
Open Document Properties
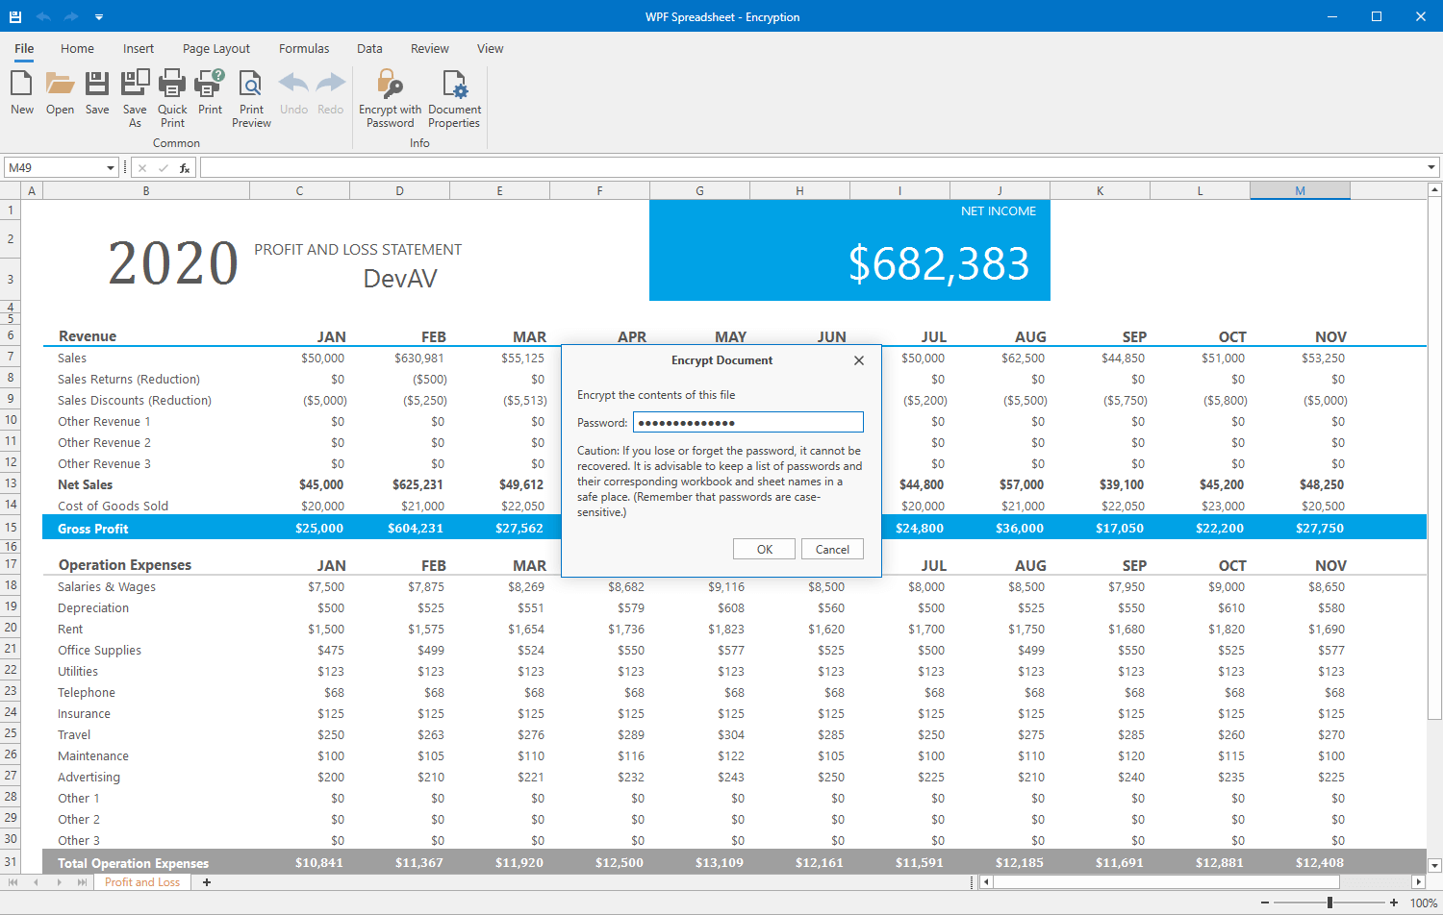(x=454, y=85)
